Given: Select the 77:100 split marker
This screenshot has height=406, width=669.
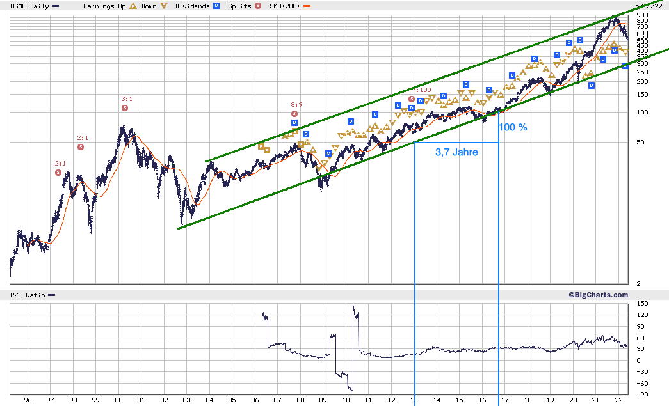Looking at the screenshot, I should [411, 99].
